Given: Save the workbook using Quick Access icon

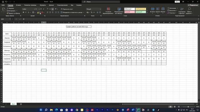Looking at the screenshot, I should [3, 2].
